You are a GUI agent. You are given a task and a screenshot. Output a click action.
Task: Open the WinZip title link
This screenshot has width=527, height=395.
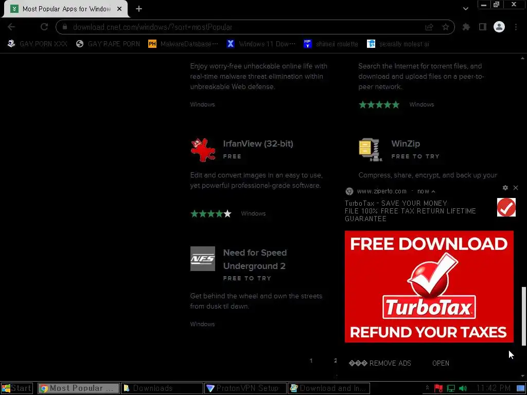[x=406, y=144]
